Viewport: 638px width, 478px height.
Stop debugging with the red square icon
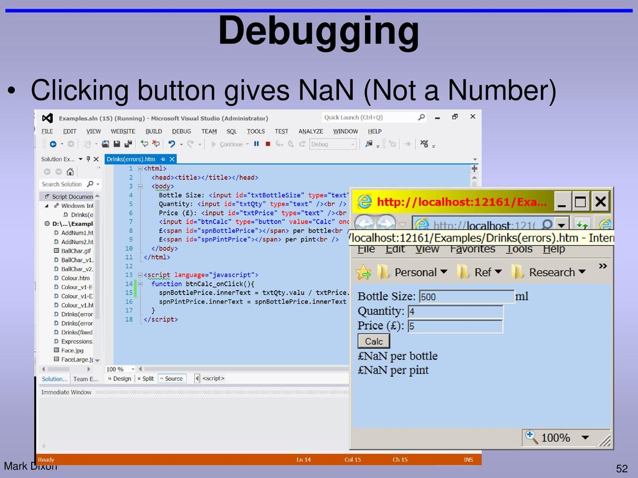(268, 144)
